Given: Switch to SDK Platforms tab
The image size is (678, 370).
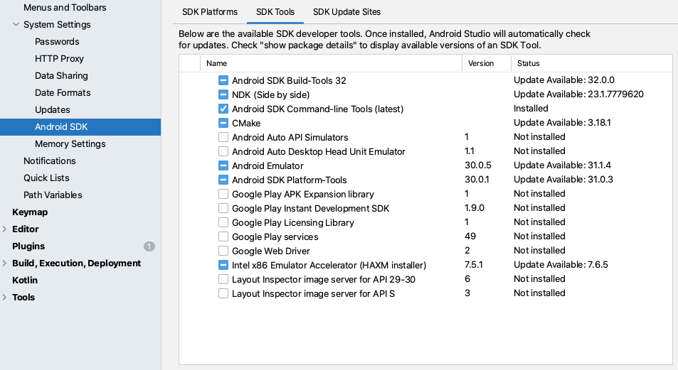Looking at the screenshot, I should [x=210, y=12].
